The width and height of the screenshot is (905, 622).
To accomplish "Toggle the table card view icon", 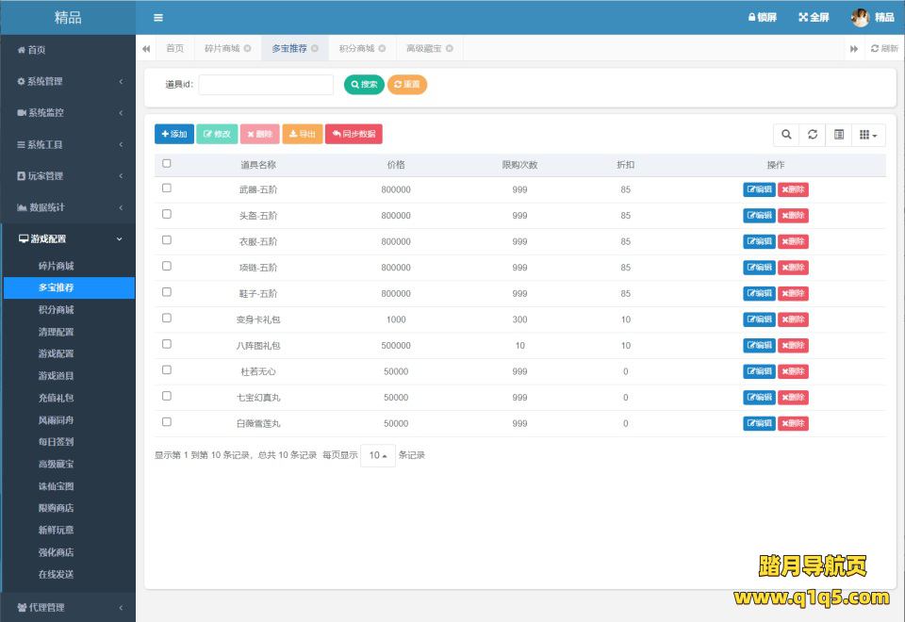I will tap(838, 135).
